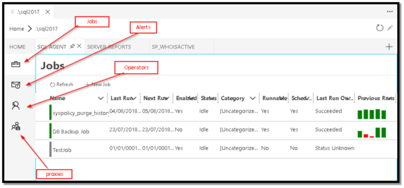The image size is (404, 188).
Task: Open the Proxies sidebar icon
Action: 16,126
